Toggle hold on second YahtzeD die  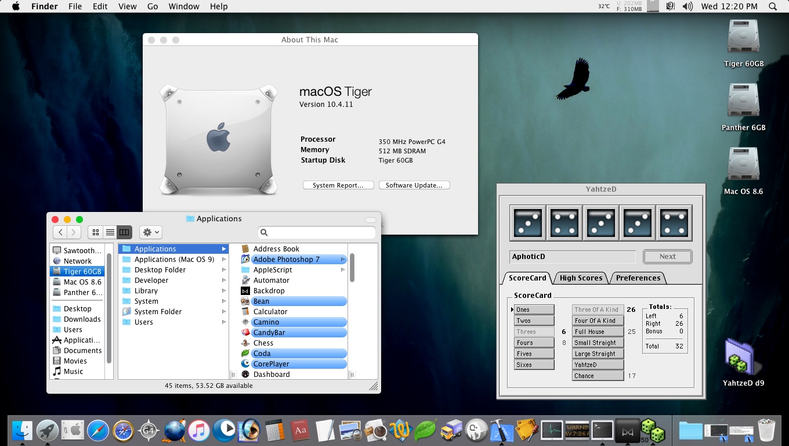[564, 223]
